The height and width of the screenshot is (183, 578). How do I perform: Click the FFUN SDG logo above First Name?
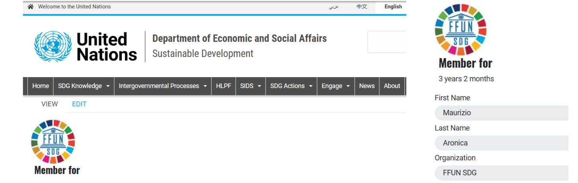(x=461, y=30)
